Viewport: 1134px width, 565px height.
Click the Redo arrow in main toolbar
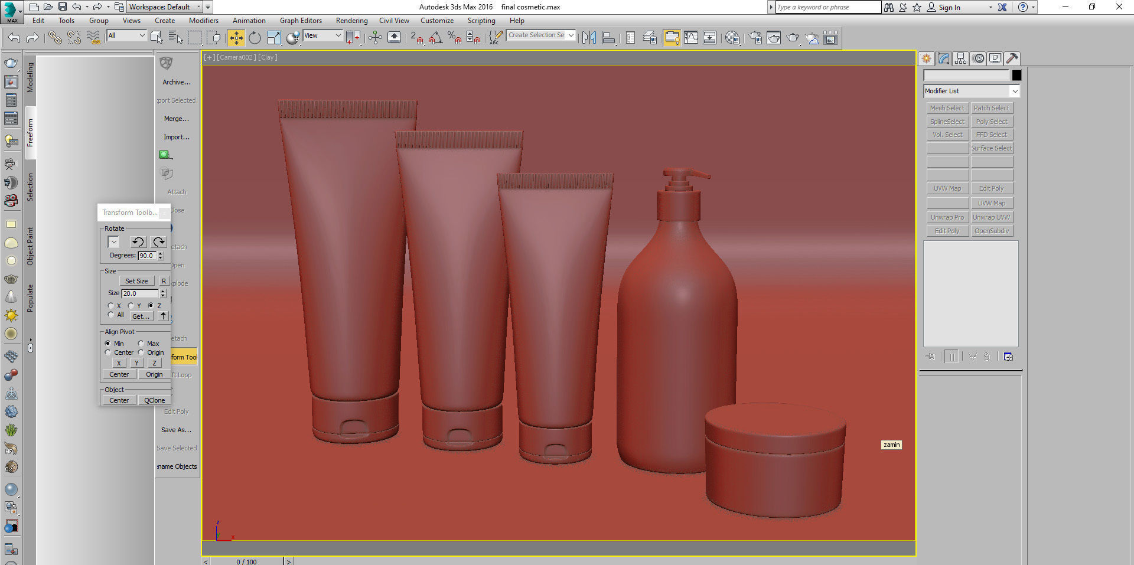33,38
